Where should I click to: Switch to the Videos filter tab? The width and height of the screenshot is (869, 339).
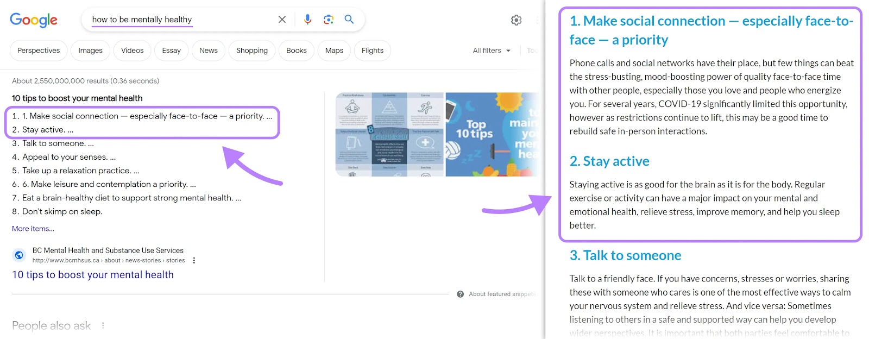[x=132, y=51]
